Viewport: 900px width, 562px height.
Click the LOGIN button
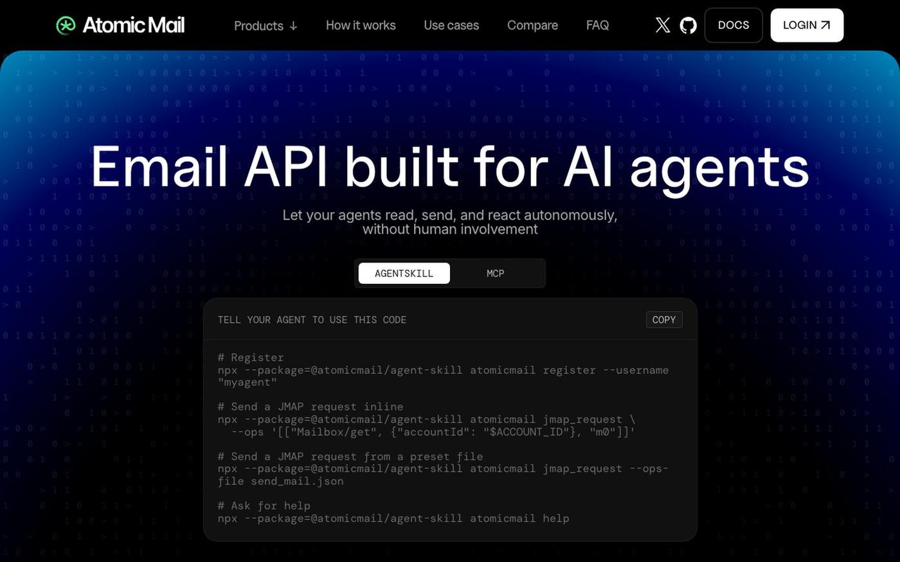807,25
